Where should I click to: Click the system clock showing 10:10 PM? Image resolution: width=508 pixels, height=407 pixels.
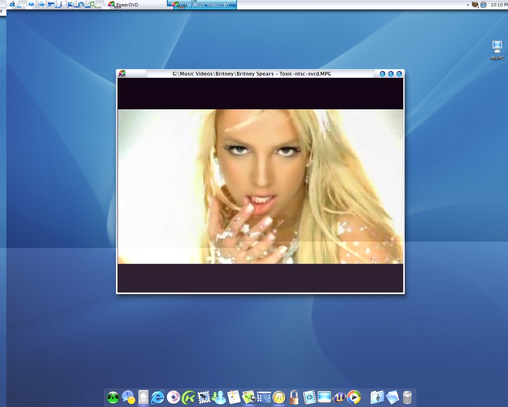(x=499, y=5)
